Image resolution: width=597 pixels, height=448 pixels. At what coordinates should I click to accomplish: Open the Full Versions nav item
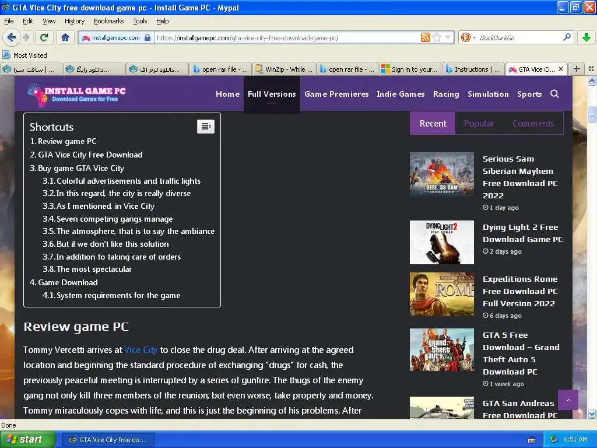point(272,94)
